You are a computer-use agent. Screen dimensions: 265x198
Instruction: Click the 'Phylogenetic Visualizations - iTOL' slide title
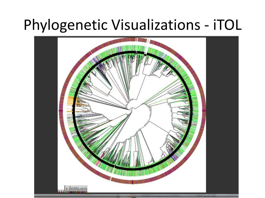pyautogui.click(x=132, y=25)
